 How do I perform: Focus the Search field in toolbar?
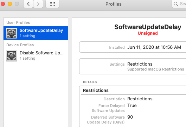click(179, 4)
